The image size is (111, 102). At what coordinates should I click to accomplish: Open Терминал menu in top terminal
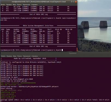coord(26,5)
